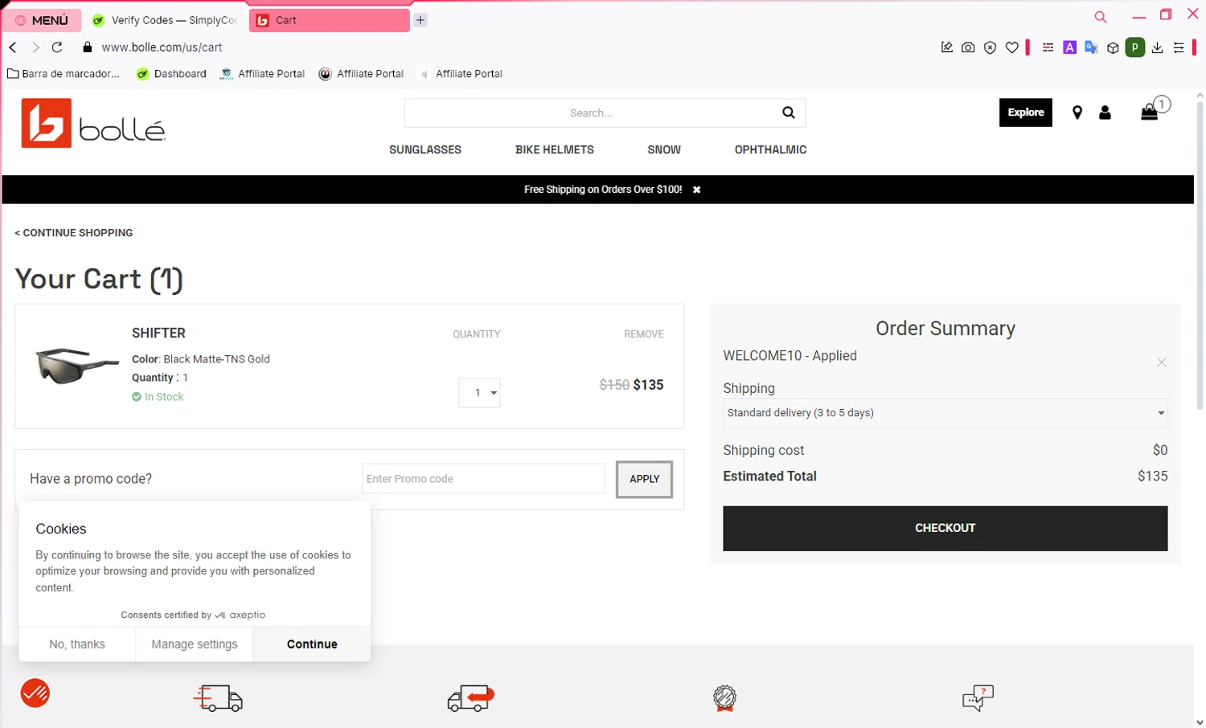
Task: Click the warranty badge icon
Action: pyautogui.click(x=724, y=697)
